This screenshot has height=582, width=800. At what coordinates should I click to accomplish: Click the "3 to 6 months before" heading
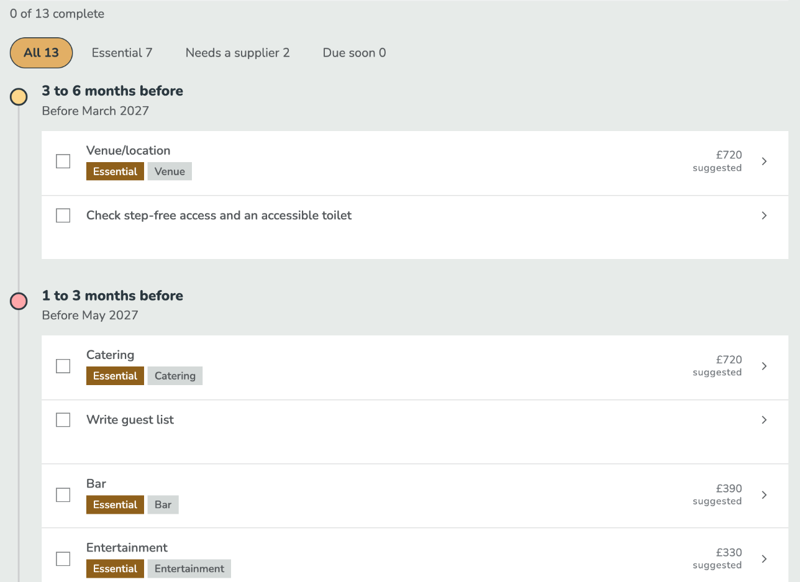pos(112,91)
